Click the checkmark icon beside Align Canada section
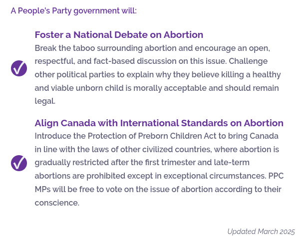This screenshot has height=242, width=306. (x=19, y=163)
